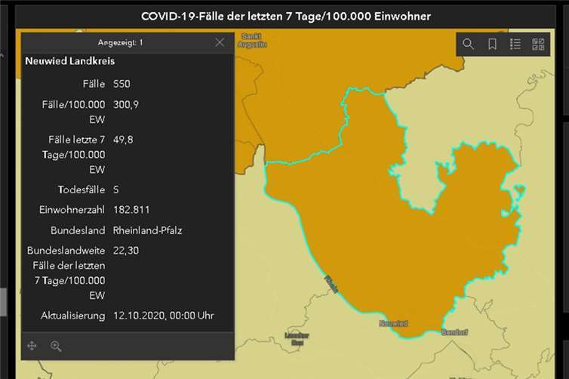Select the Neuwied Landkreis popup heading

point(69,60)
